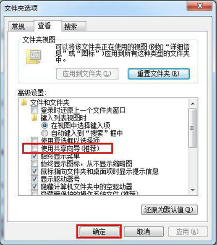Click the scroll up arrow in advanced settings
The height and width of the screenshot is (245, 217).
[x=193, y=103]
